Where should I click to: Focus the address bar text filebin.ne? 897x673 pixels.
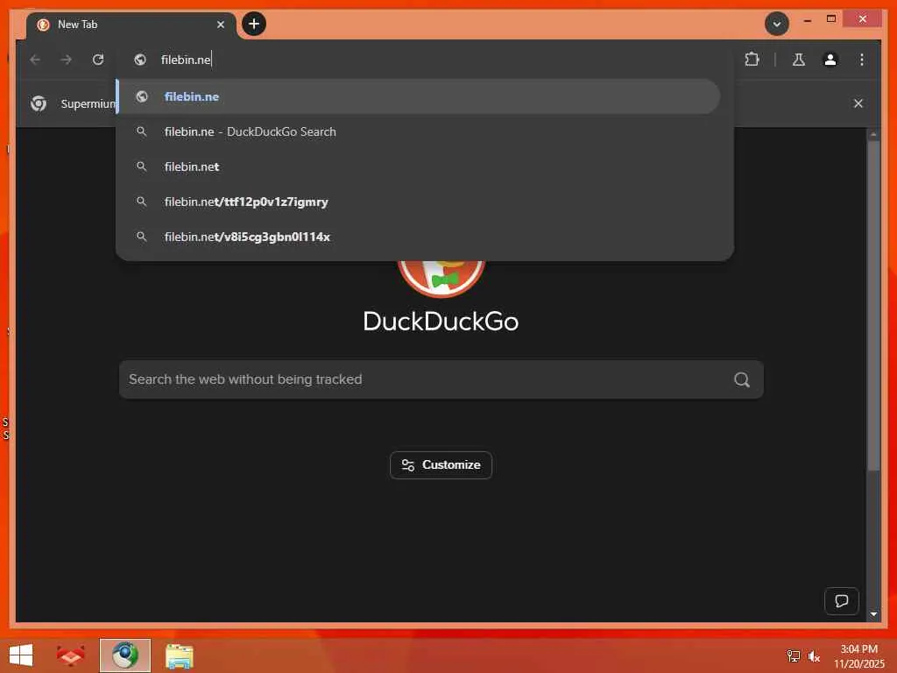[186, 60]
